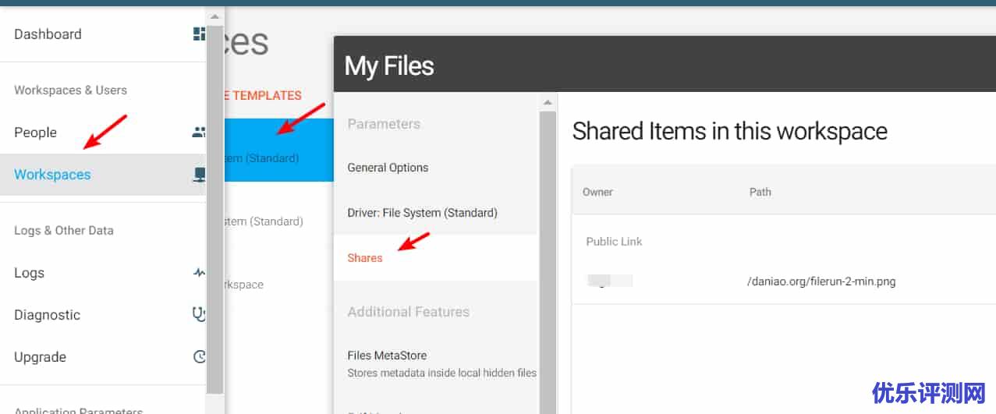996x414 pixels.
Task: Select Workspaces in the left menu
Action: point(52,175)
